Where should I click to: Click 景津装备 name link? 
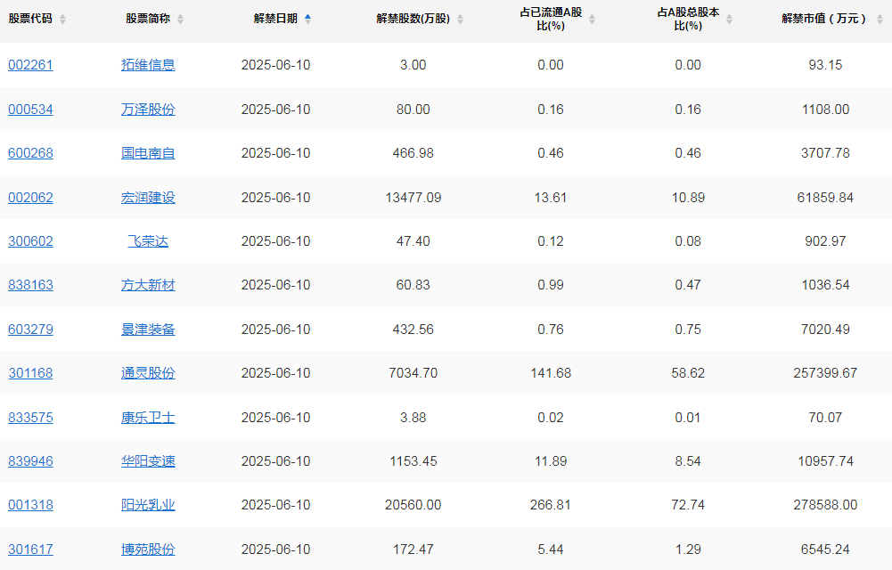[x=148, y=330]
